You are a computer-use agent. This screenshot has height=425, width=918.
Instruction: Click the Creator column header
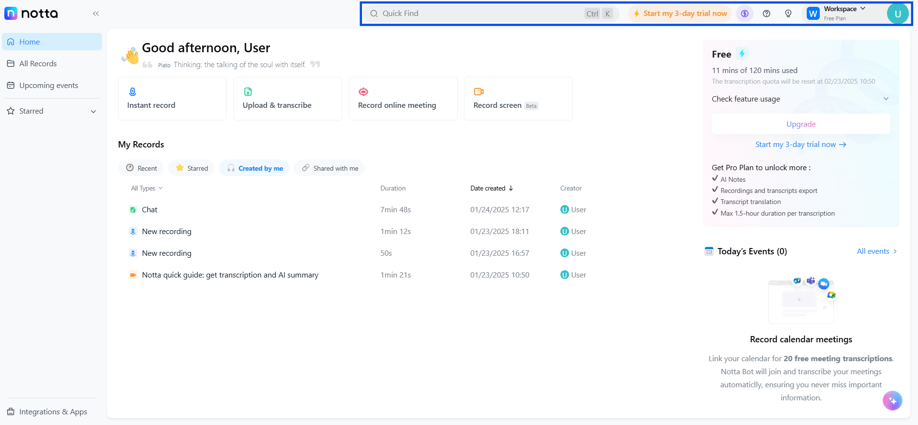click(x=571, y=188)
